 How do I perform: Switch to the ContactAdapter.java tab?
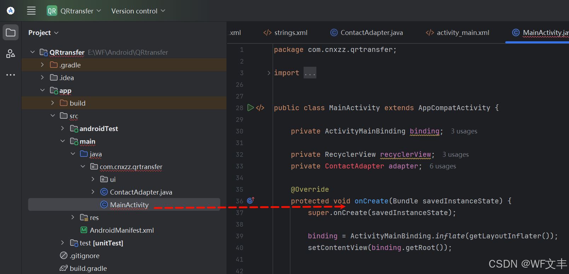click(x=367, y=33)
